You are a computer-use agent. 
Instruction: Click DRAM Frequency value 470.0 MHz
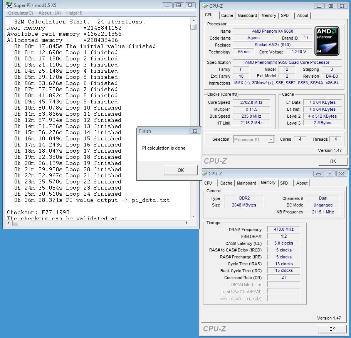click(284, 229)
